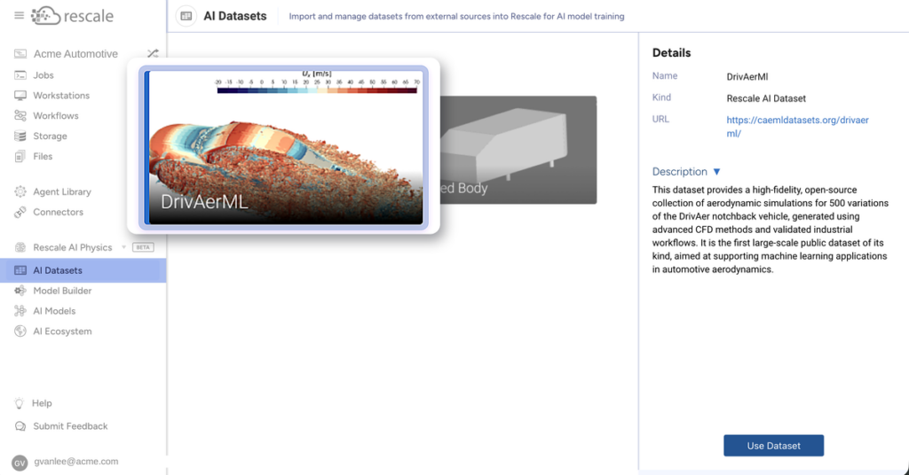The image size is (909, 475).
Task: Click the Model Builder icon
Action: [20, 291]
